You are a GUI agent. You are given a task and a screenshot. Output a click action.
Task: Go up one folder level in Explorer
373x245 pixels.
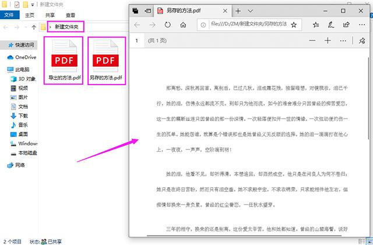34,27
